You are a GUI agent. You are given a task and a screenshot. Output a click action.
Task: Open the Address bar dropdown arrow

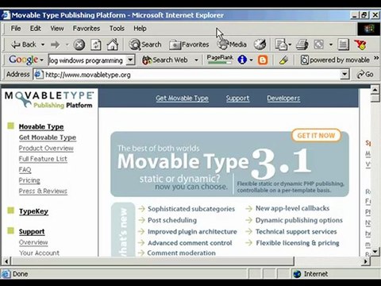click(x=344, y=75)
